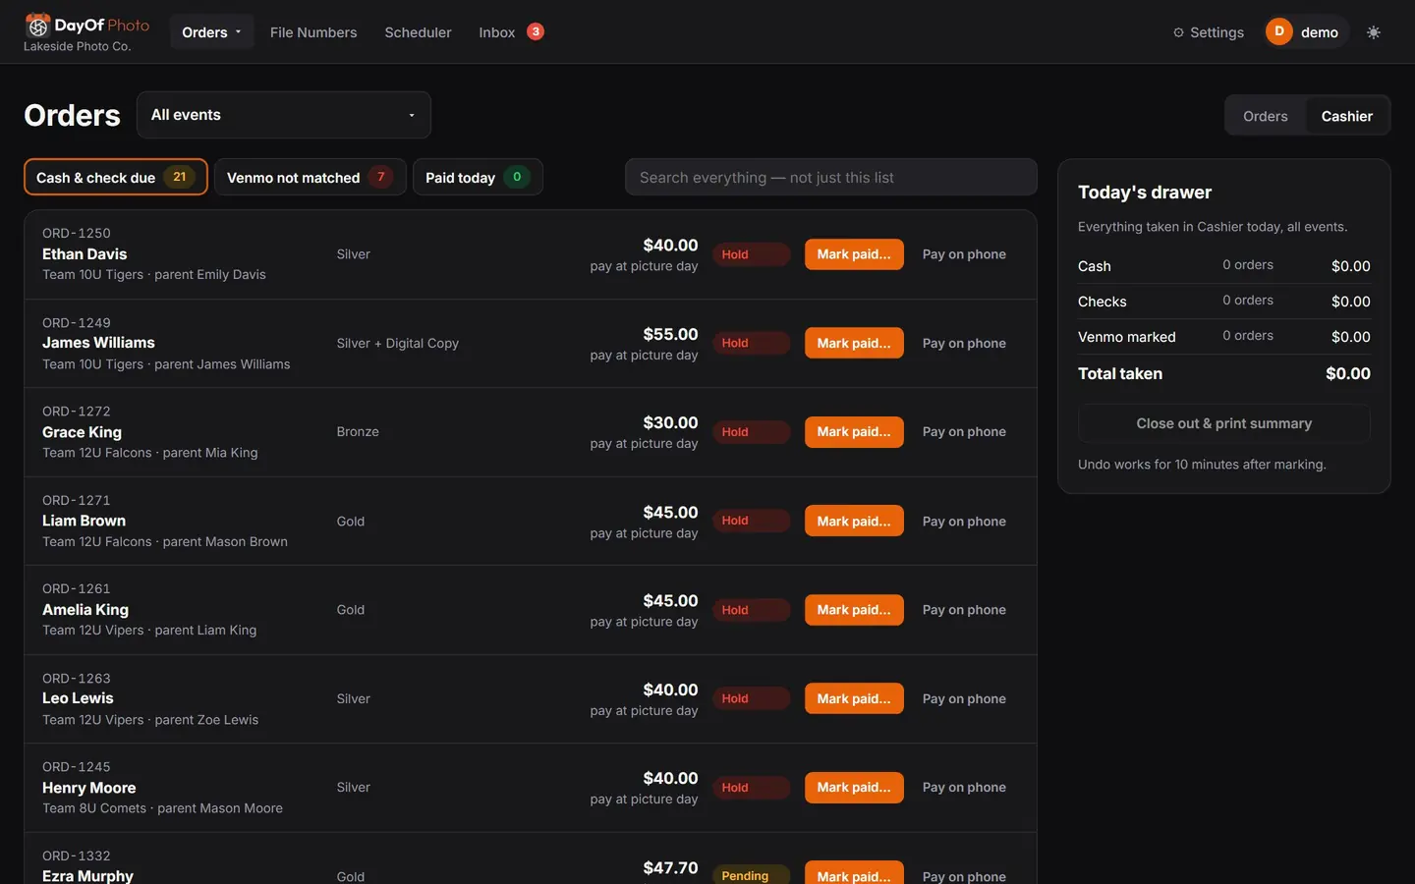Click Pay on phone for Henry Moore
The height and width of the screenshot is (884, 1415).
point(964,788)
